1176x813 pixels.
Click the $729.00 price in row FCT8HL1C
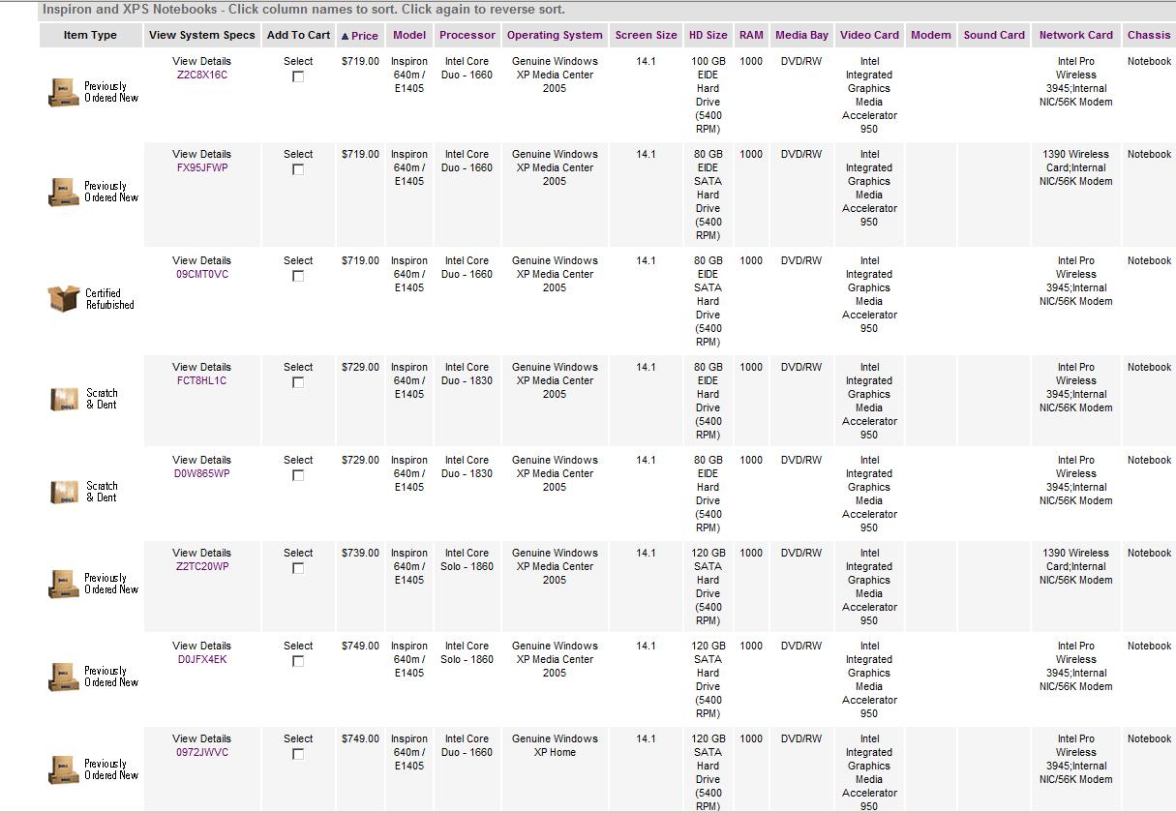(360, 367)
